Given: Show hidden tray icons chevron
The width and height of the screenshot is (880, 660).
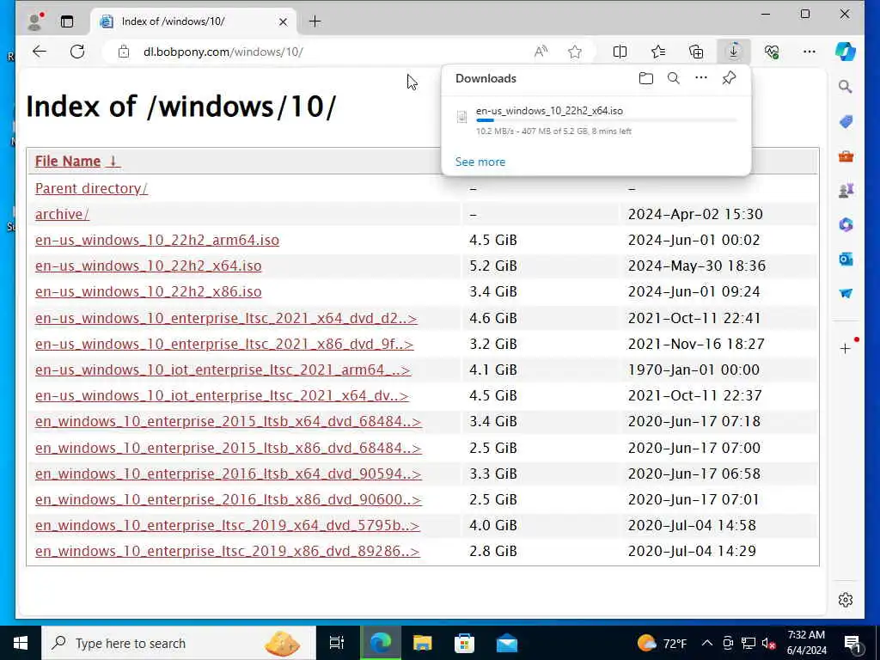Looking at the screenshot, I should 707,643.
